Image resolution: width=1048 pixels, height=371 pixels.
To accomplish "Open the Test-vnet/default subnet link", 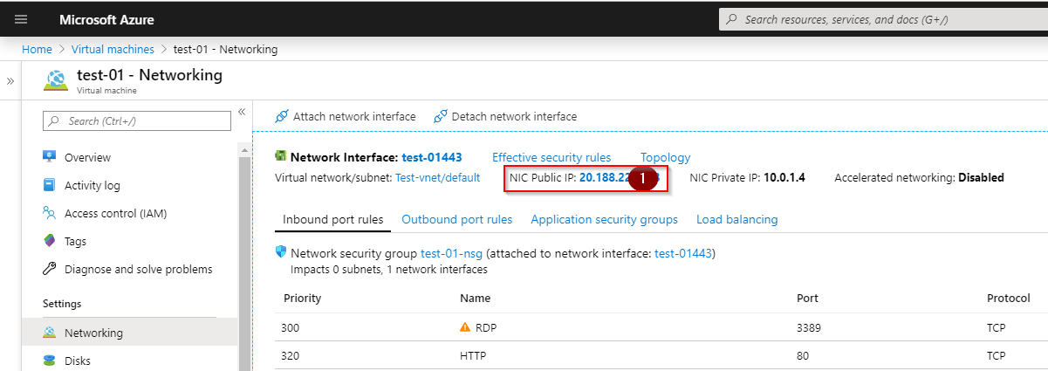I will 437,177.
